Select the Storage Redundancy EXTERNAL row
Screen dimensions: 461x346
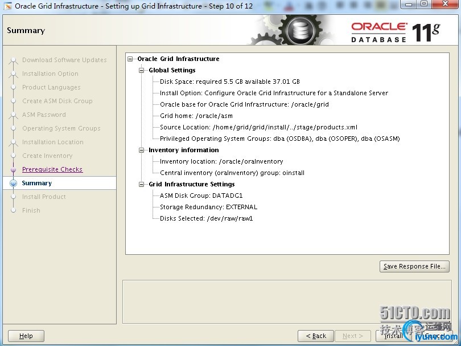click(x=208, y=207)
